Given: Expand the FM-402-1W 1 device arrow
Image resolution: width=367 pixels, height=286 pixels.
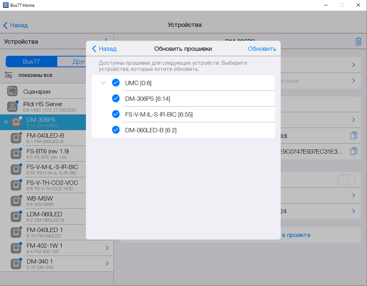Looking at the screenshot, I should [x=107, y=248].
